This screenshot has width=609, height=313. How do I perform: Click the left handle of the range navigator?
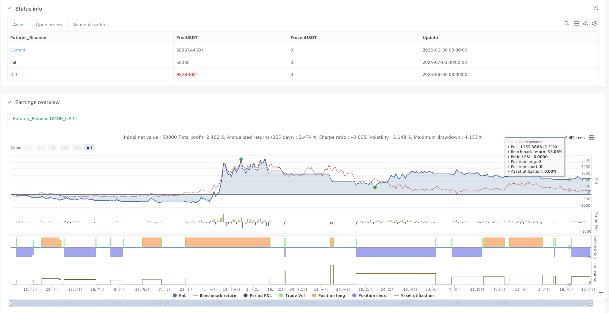11,303
